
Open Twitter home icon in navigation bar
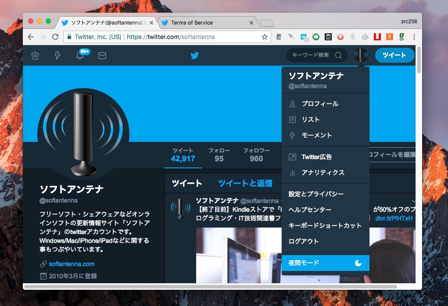[x=35, y=55]
